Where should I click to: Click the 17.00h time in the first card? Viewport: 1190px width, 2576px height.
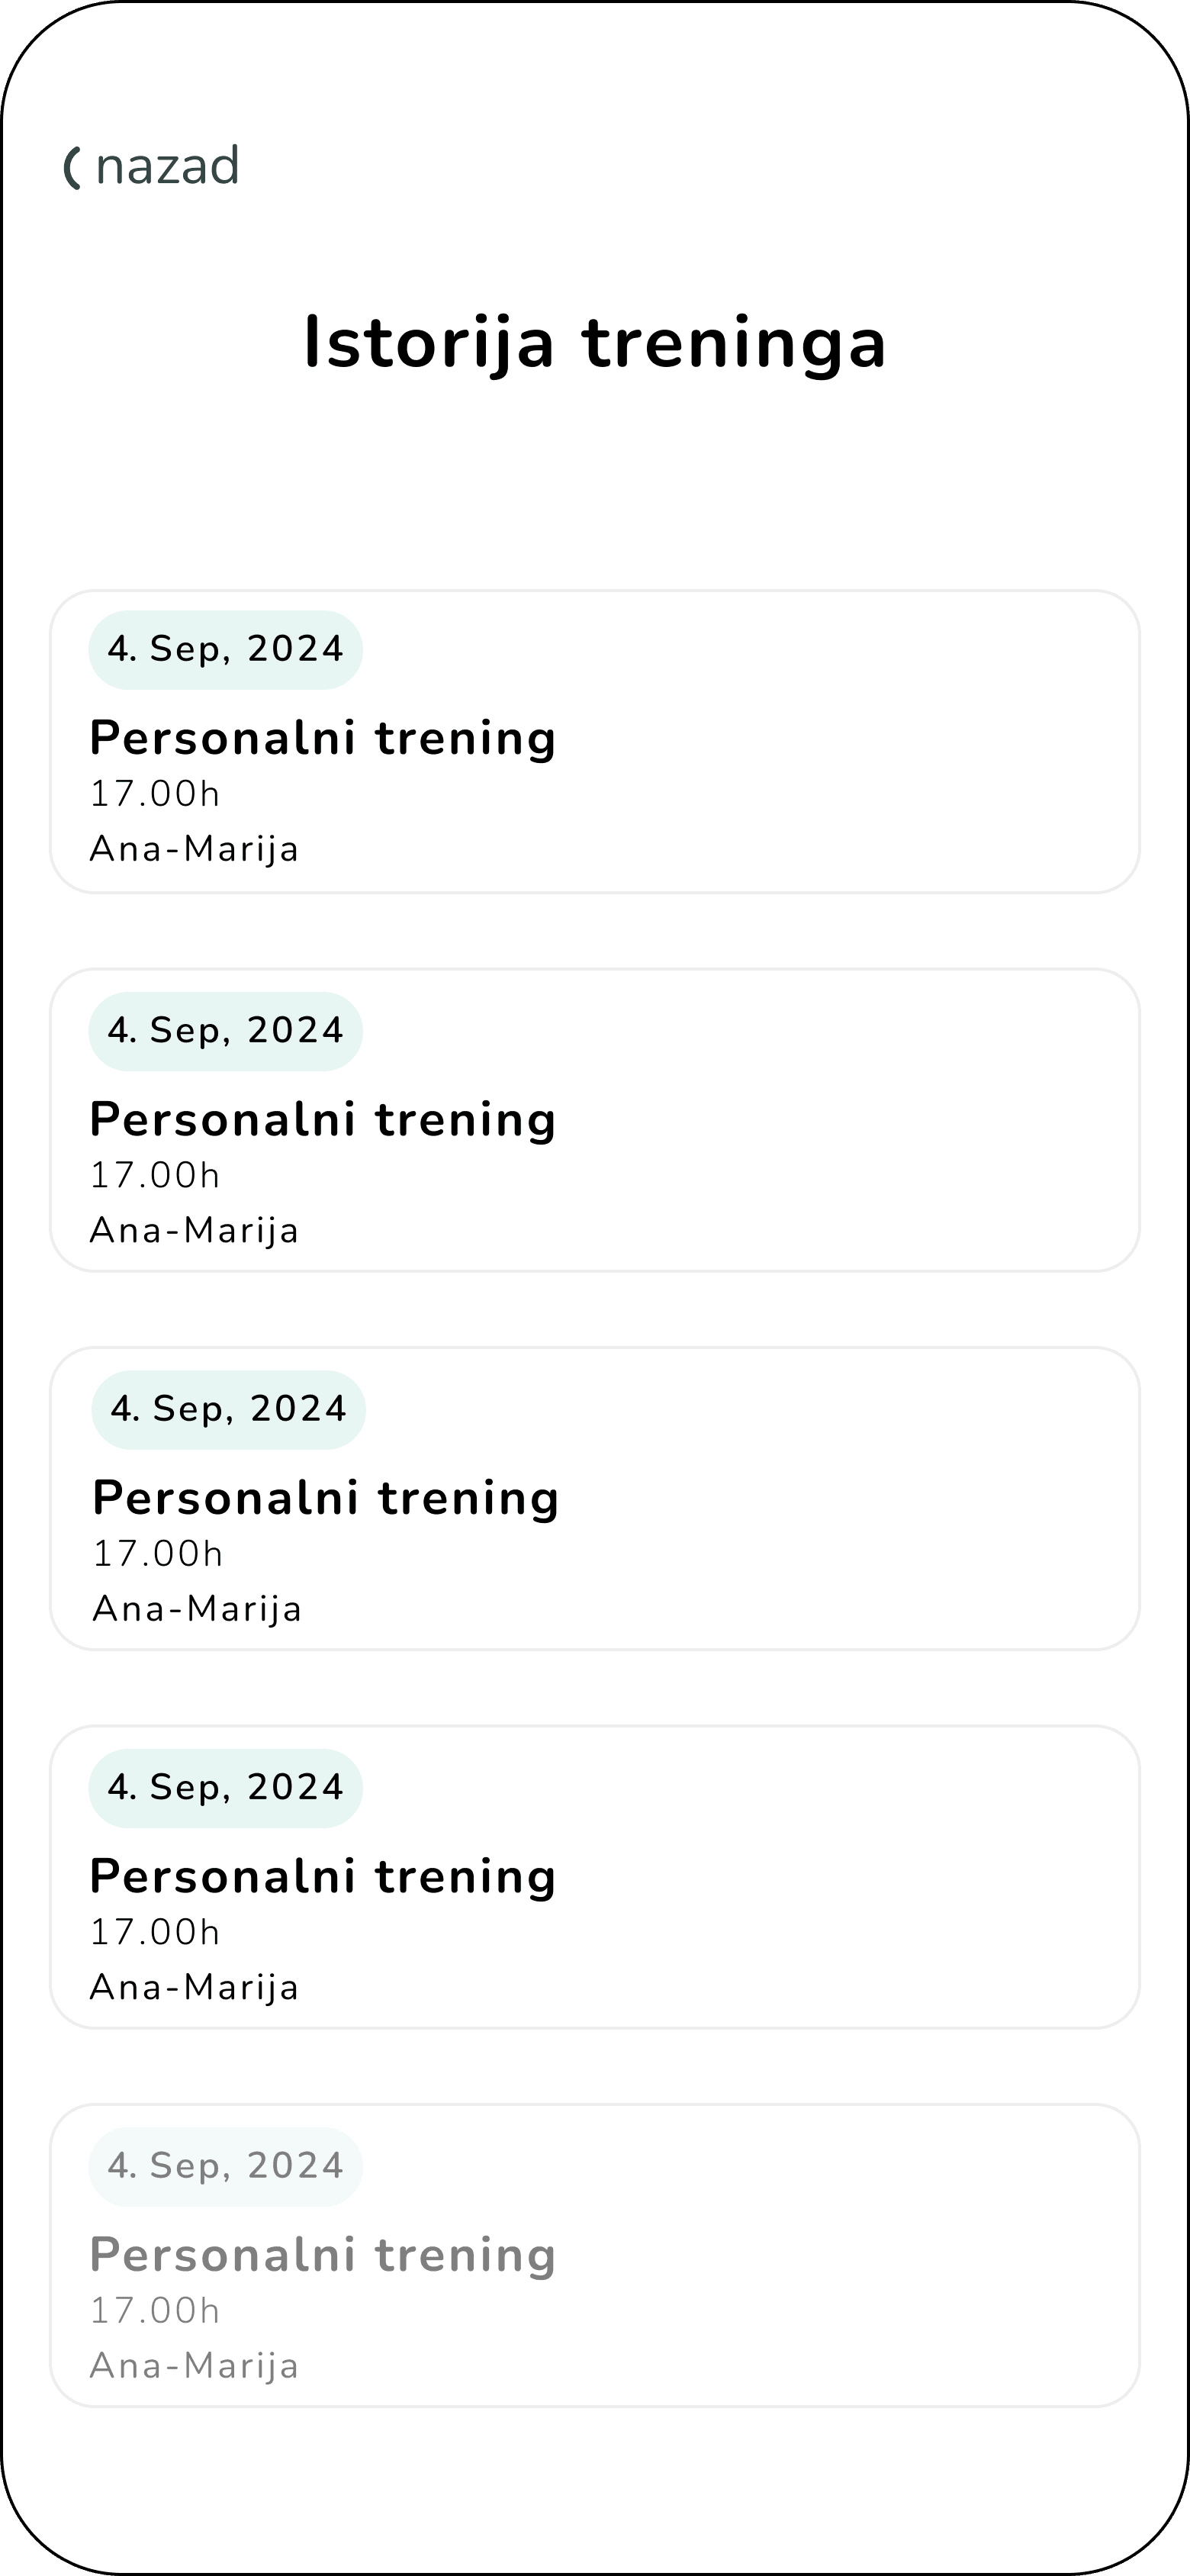pos(155,794)
